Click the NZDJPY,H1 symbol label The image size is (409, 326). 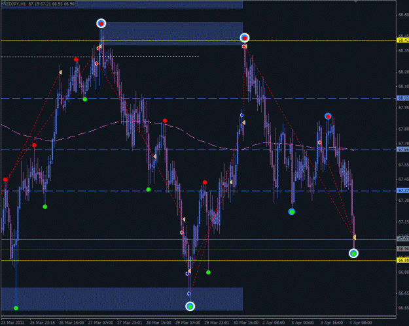pos(14,4)
